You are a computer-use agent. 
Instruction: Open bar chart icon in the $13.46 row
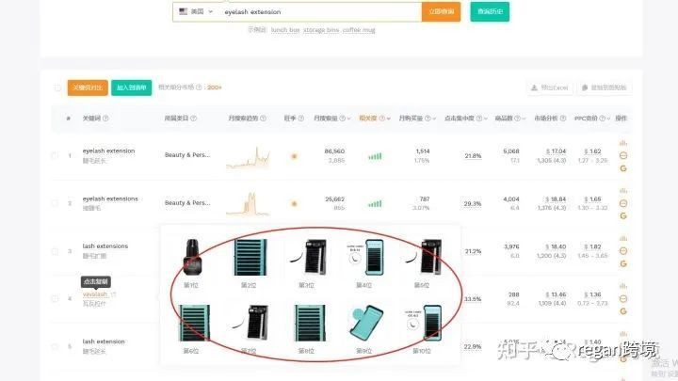623,286
